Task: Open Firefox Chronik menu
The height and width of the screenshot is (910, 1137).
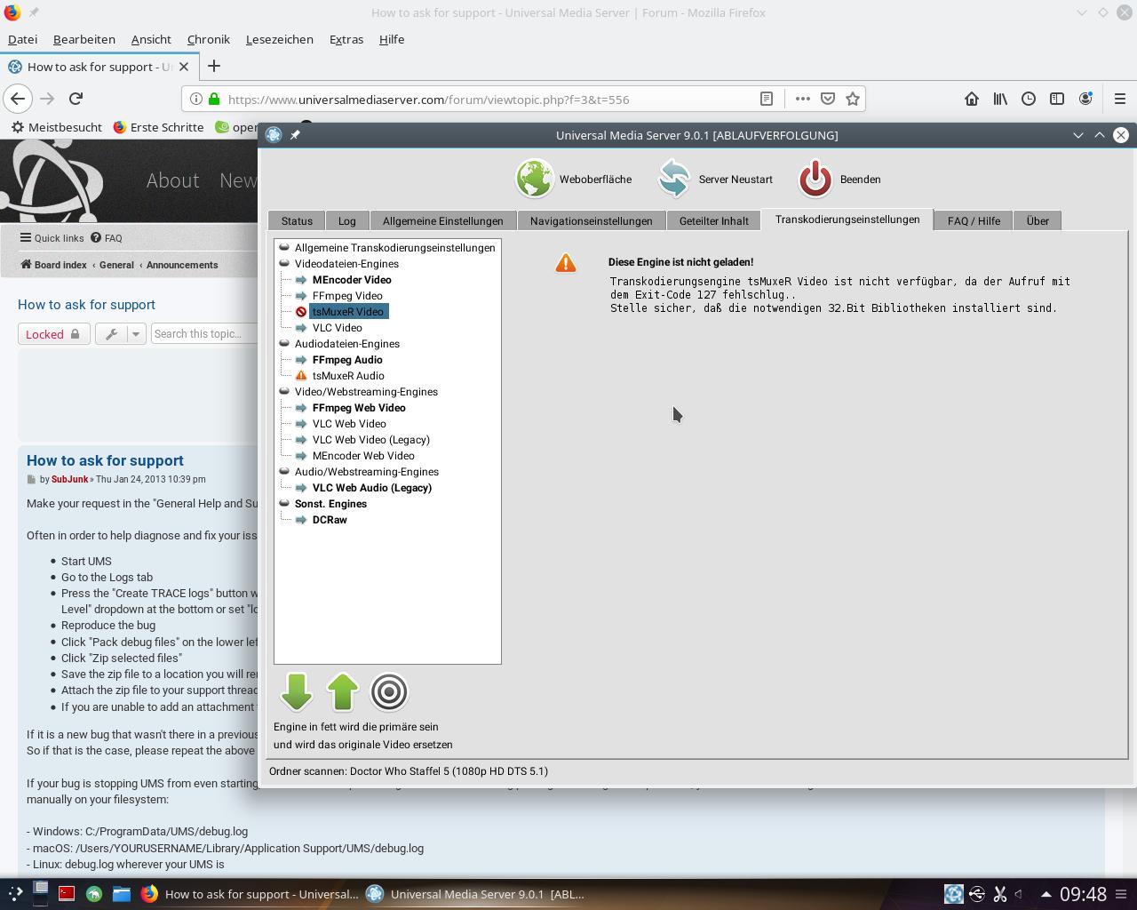Action: [x=209, y=39]
